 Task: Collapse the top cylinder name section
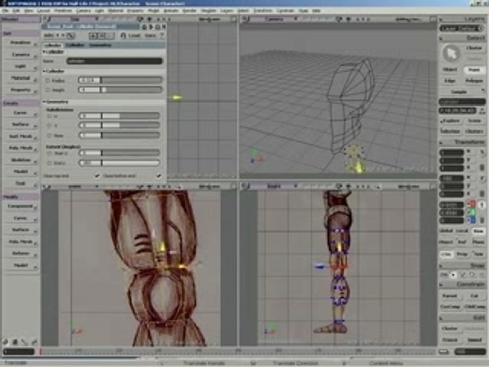point(45,52)
